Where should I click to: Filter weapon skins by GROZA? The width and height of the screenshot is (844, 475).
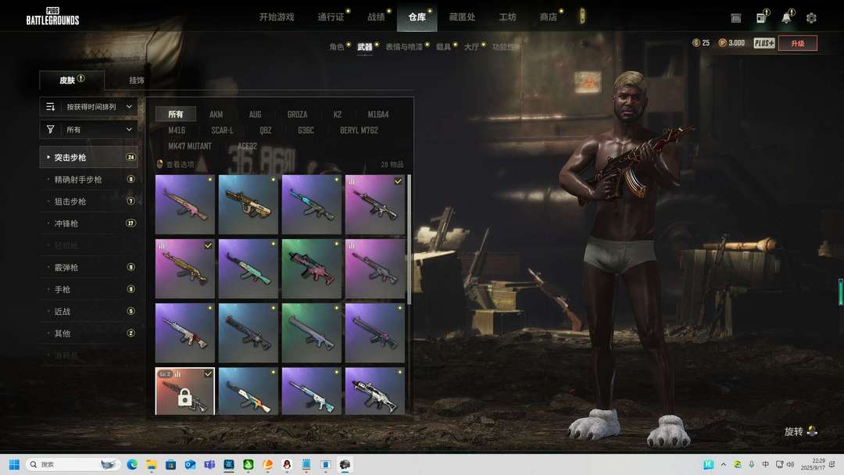(x=297, y=114)
